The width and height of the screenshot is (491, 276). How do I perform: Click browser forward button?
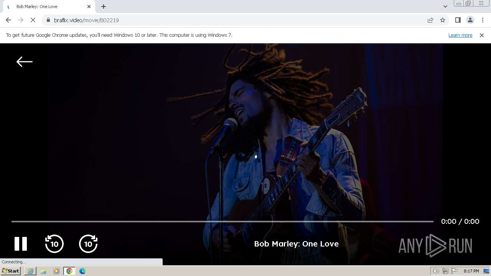click(x=21, y=20)
